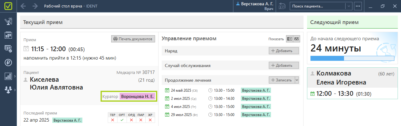
Task: Open the task list sidebar icon
Action: (8, 48)
